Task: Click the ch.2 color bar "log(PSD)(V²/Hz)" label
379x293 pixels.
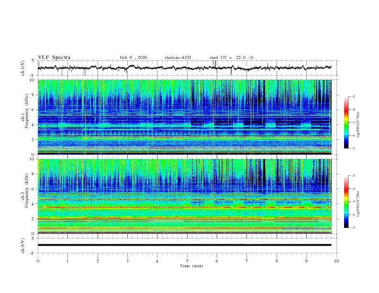Action: point(358,204)
